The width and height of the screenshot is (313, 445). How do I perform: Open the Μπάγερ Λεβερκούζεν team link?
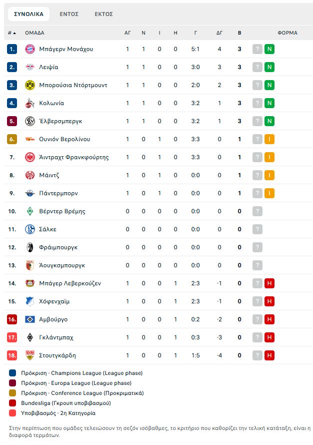[x=70, y=283]
